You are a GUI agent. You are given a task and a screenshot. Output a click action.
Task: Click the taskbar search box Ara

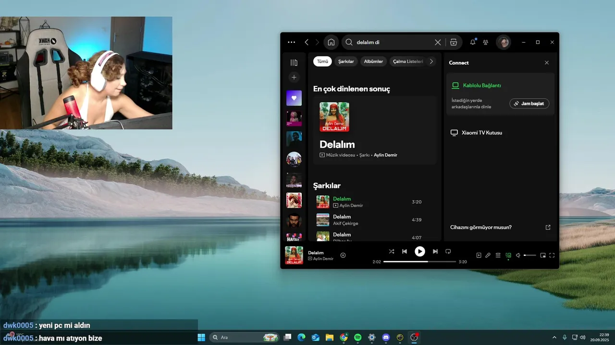point(245,337)
